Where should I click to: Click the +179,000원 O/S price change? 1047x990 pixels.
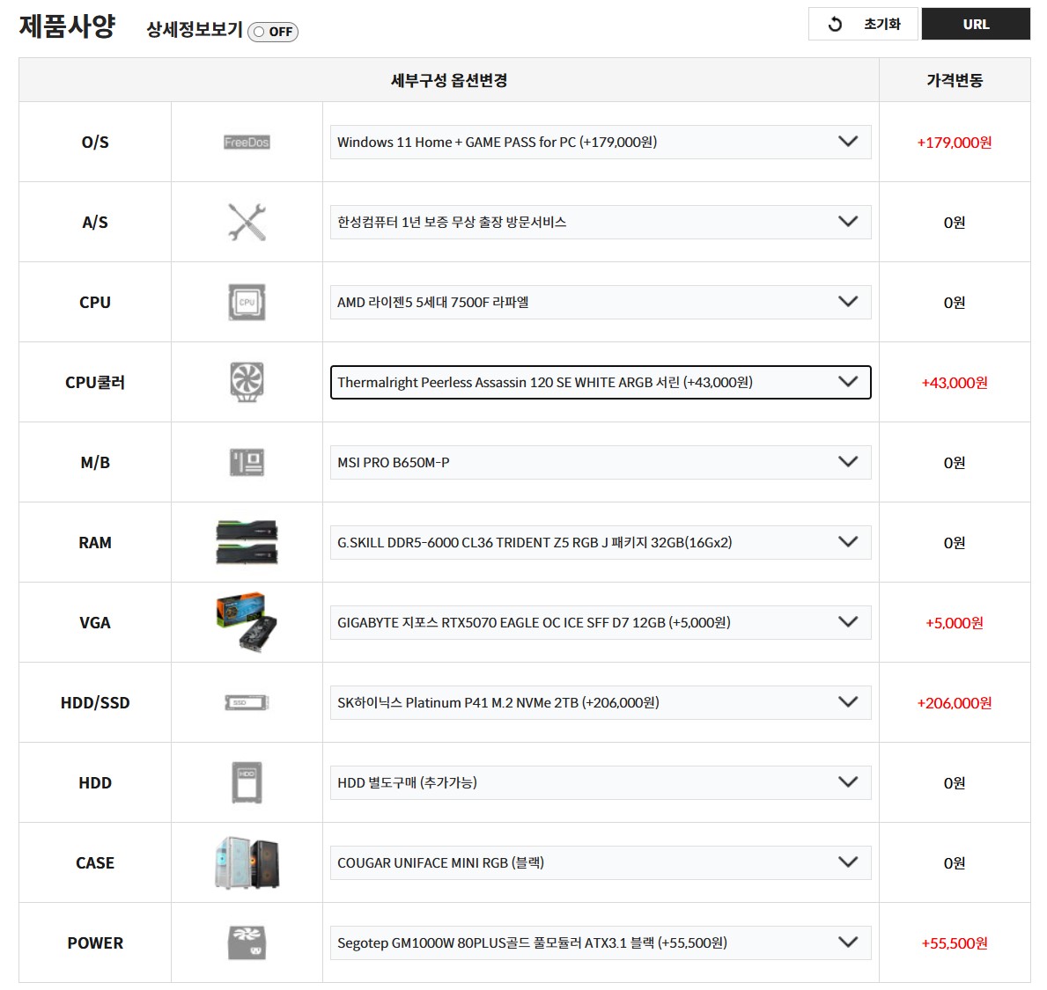coord(955,143)
